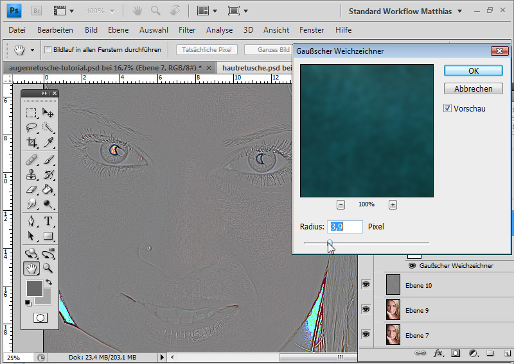Click the layer style fx icon
Screen dimensions: 514x364
pos(439,353)
